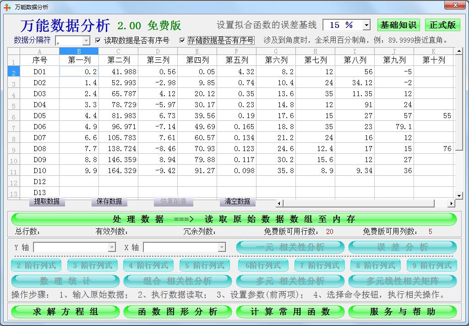The width and height of the screenshot is (469, 326).
Task: Click the horizontal scrollbar right arrow
Action: point(451,203)
